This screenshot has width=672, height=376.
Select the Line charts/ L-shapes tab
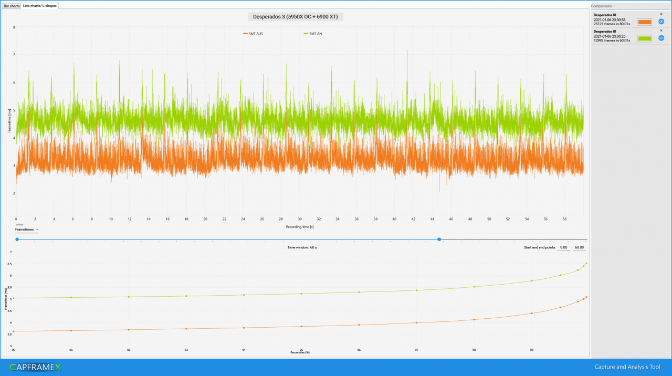point(40,6)
